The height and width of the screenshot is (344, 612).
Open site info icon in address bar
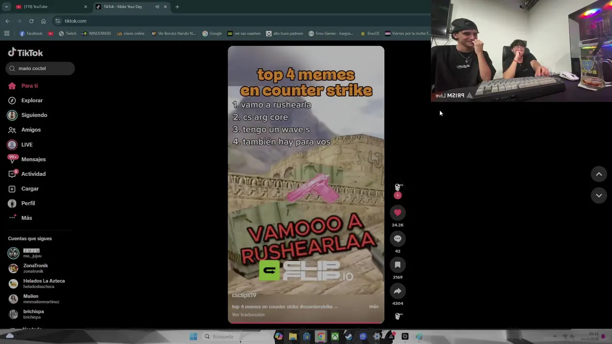click(x=58, y=21)
